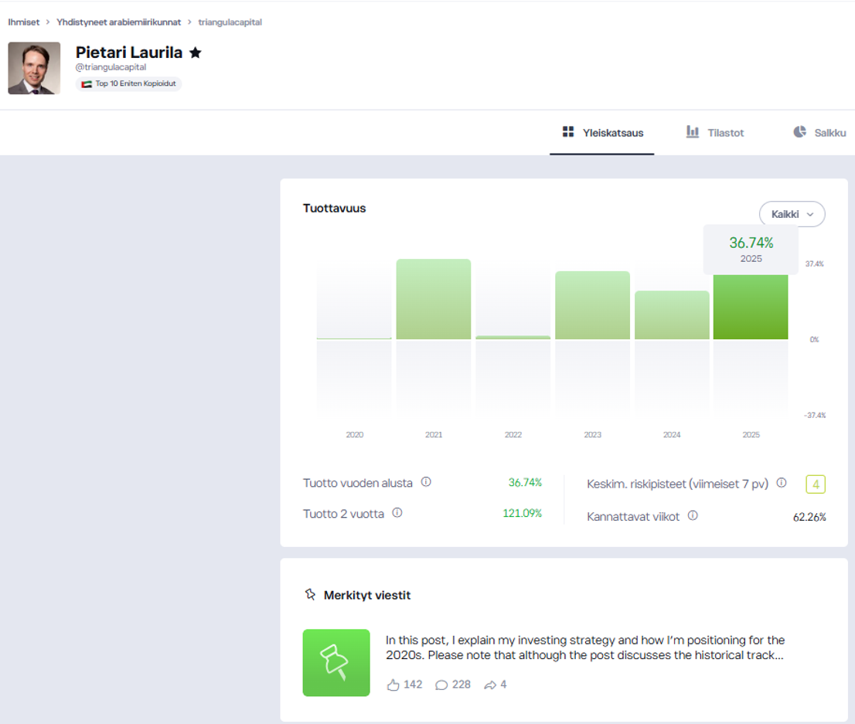Click info icon beside Keskim. riskipisteet
The width and height of the screenshot is (855, 724).
click(x=782, y=483)
